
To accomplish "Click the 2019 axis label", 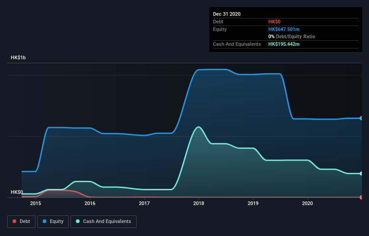I will pos(253,203).
